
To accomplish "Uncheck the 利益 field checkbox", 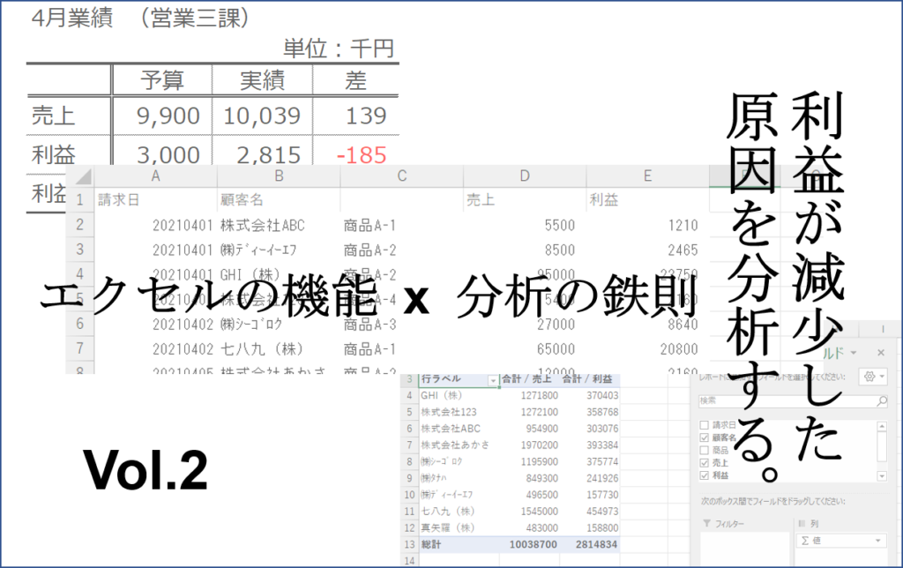I will pos(704,475).
